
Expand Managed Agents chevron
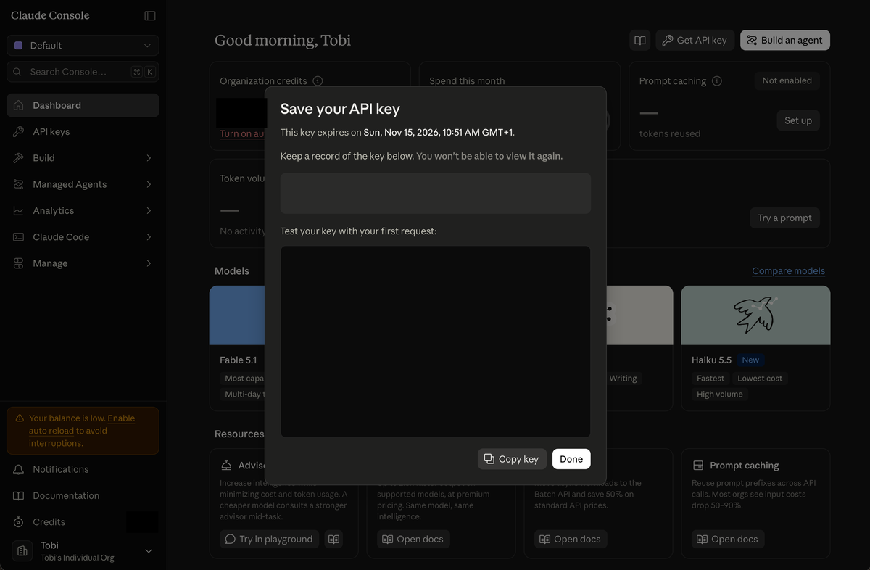tap(149, 184)
